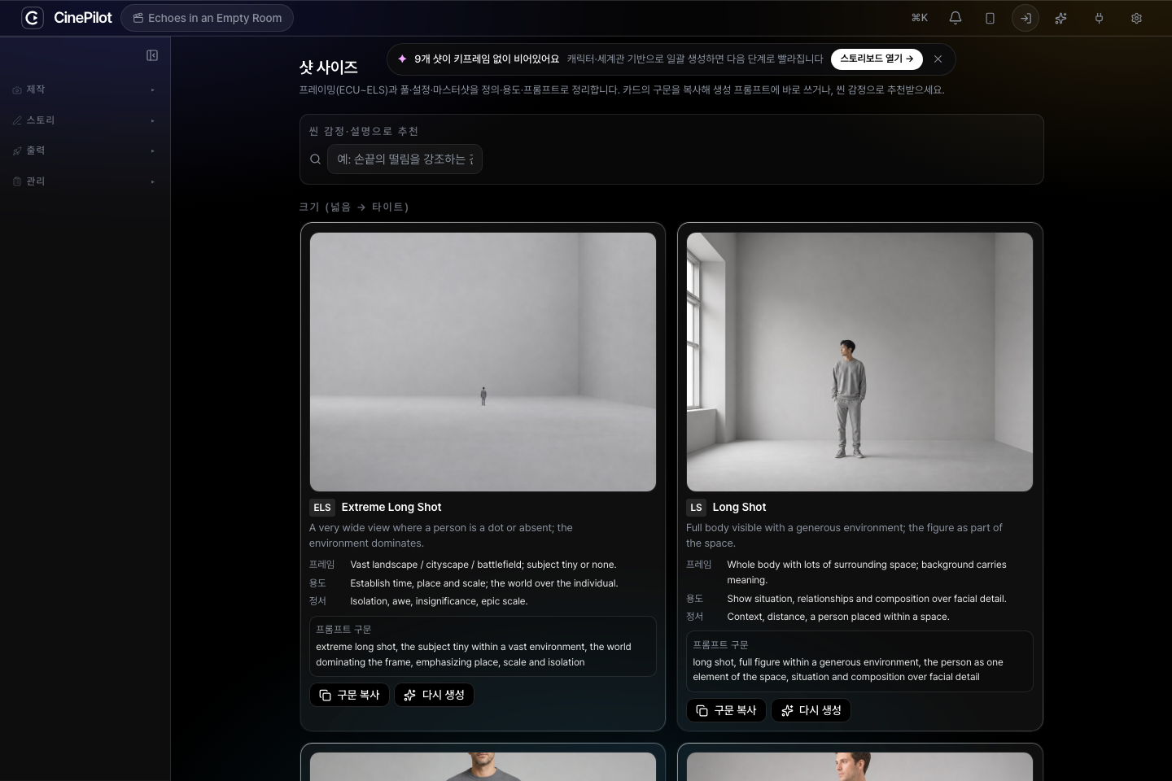Open notifications bell
The height and width of the screenshot is (781, 1172).
click(x=956, y=18)
